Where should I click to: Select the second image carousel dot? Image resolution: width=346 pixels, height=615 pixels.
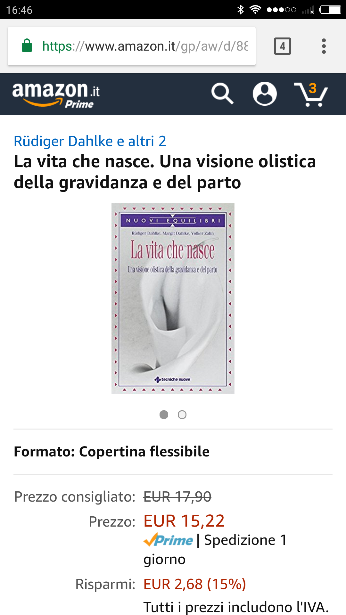pyautogui.click(x=182, y=414)
